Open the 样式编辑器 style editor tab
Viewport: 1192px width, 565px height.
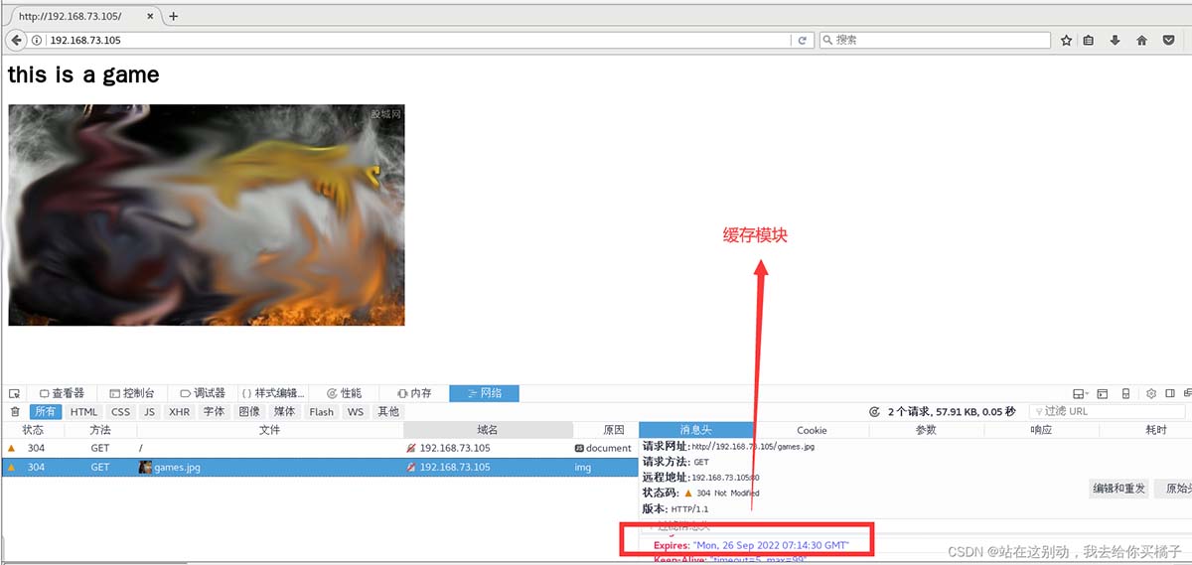(274, 393)
